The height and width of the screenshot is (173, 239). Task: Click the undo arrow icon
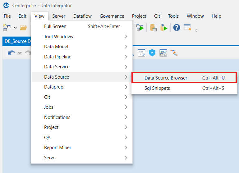[x=11, y=53]
